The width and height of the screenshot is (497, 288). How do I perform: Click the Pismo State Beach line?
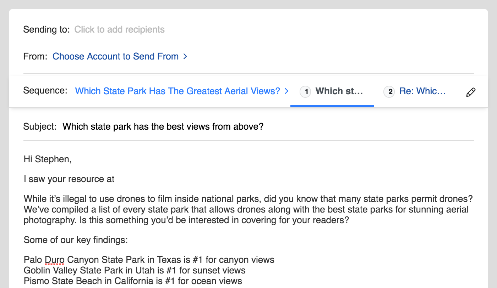coord(133,281)
